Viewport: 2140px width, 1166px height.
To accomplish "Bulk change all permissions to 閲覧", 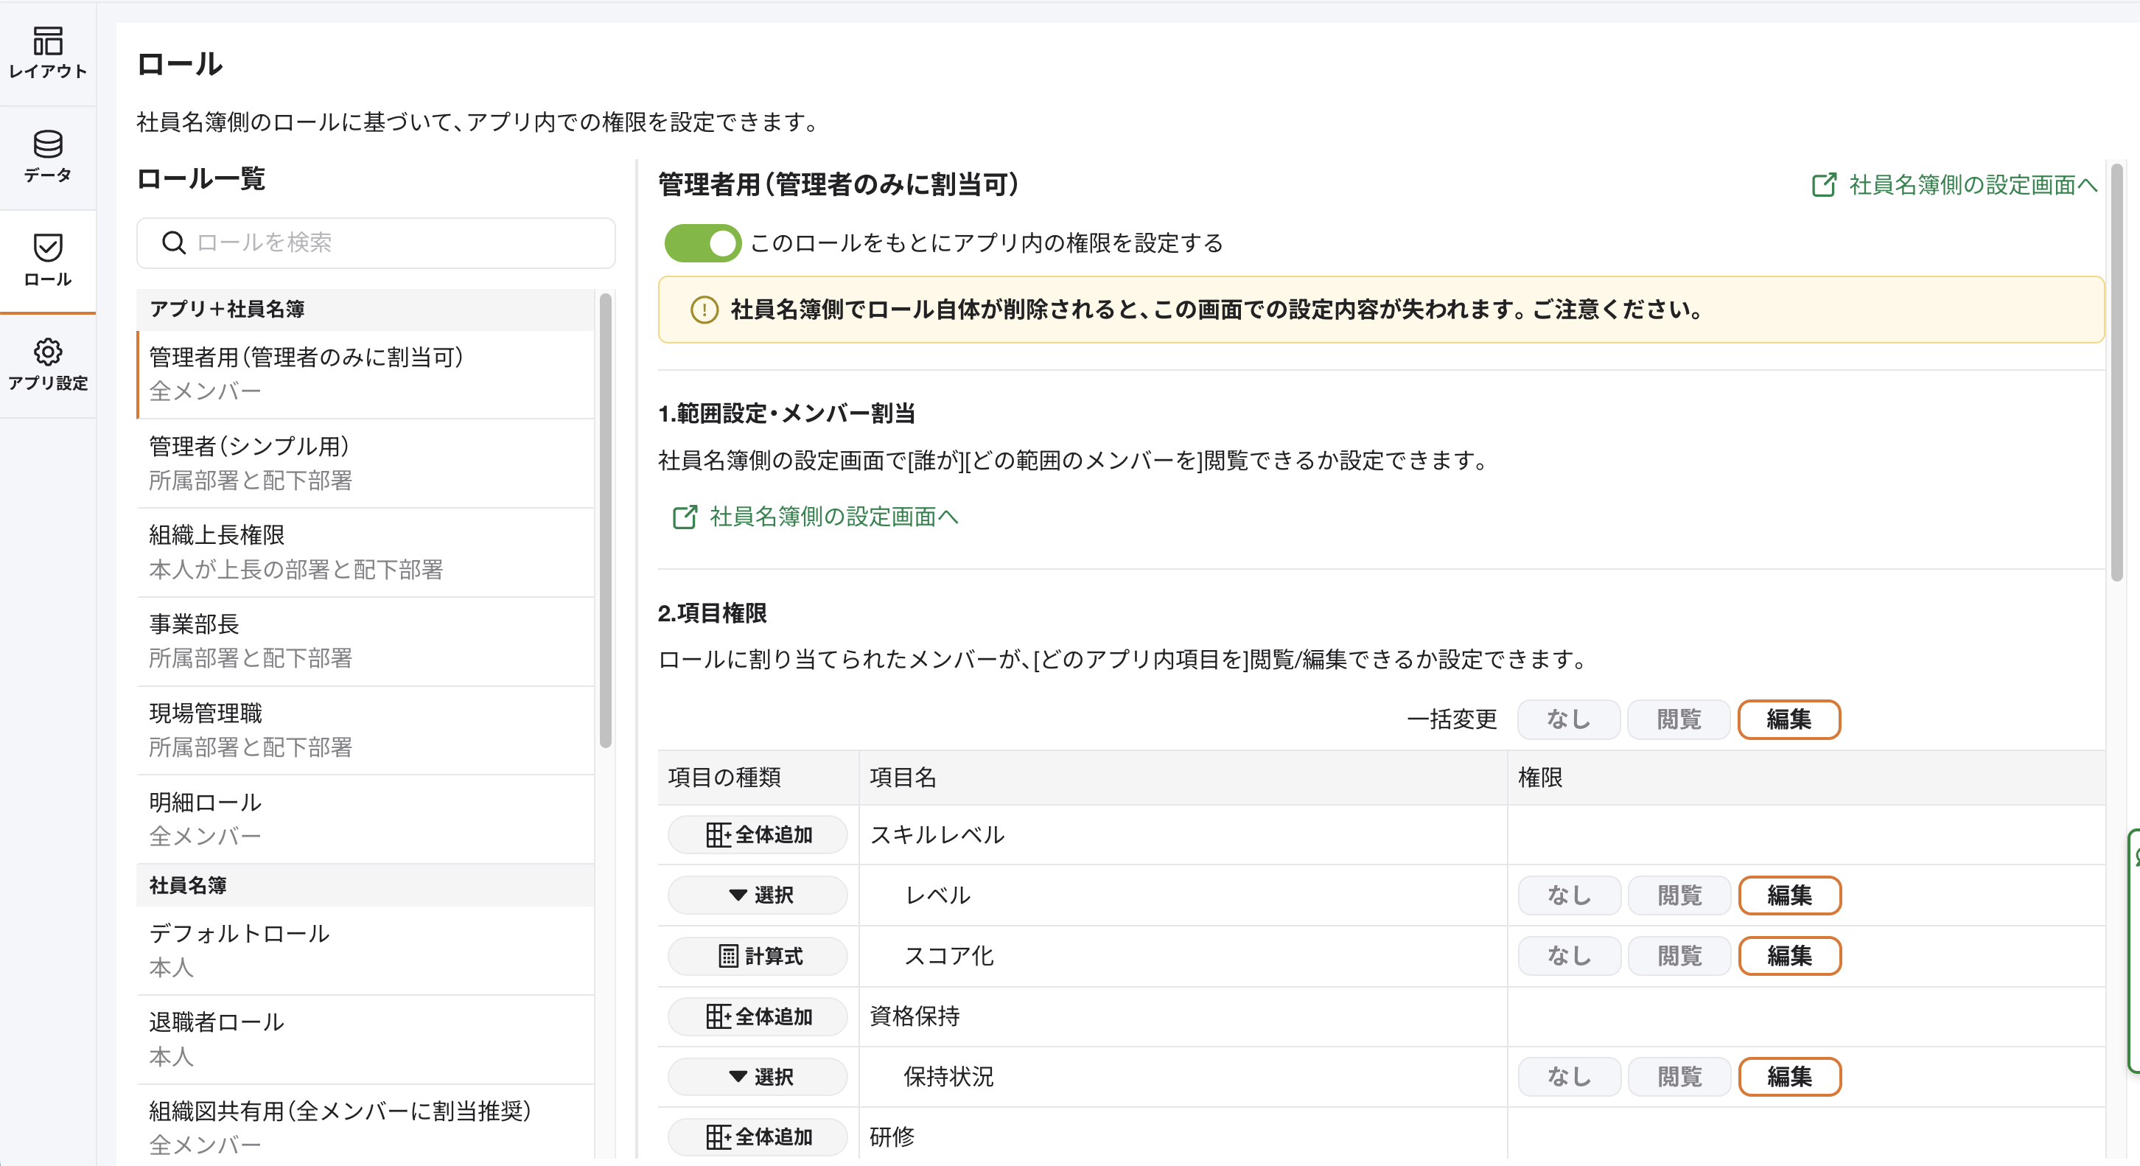I will [x=1678, y=719].
